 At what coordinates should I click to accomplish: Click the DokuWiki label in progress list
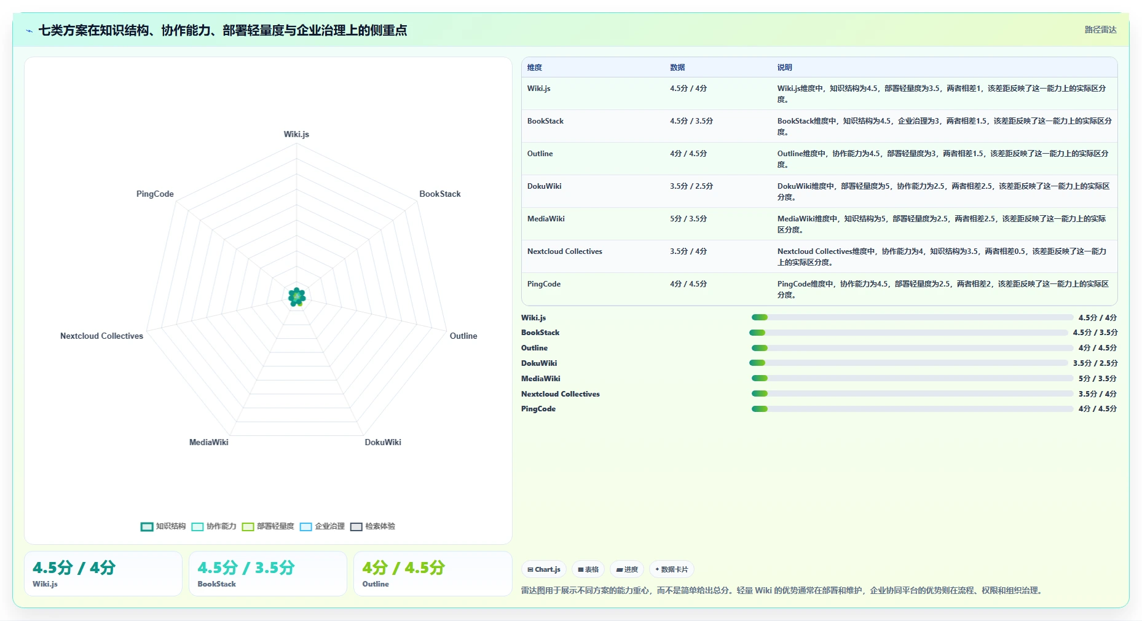click(539, 363)
